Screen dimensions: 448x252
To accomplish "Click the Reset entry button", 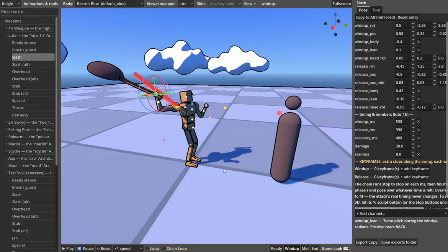I will pyautogui.click(x=408, y=18).
